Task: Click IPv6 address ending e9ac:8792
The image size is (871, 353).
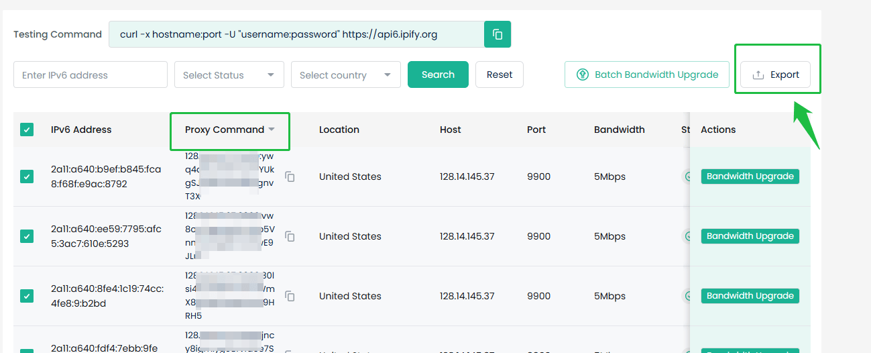Action: click(x=106, y=176)
